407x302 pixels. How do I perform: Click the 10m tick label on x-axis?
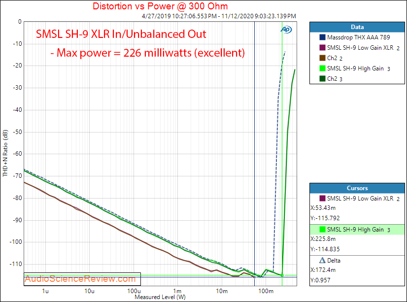click(222, 291)
